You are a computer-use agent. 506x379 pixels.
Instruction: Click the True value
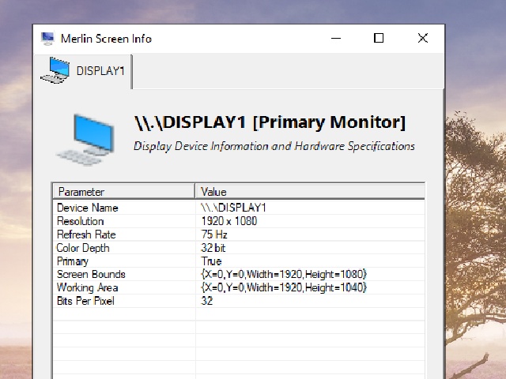tap(211, 261)
